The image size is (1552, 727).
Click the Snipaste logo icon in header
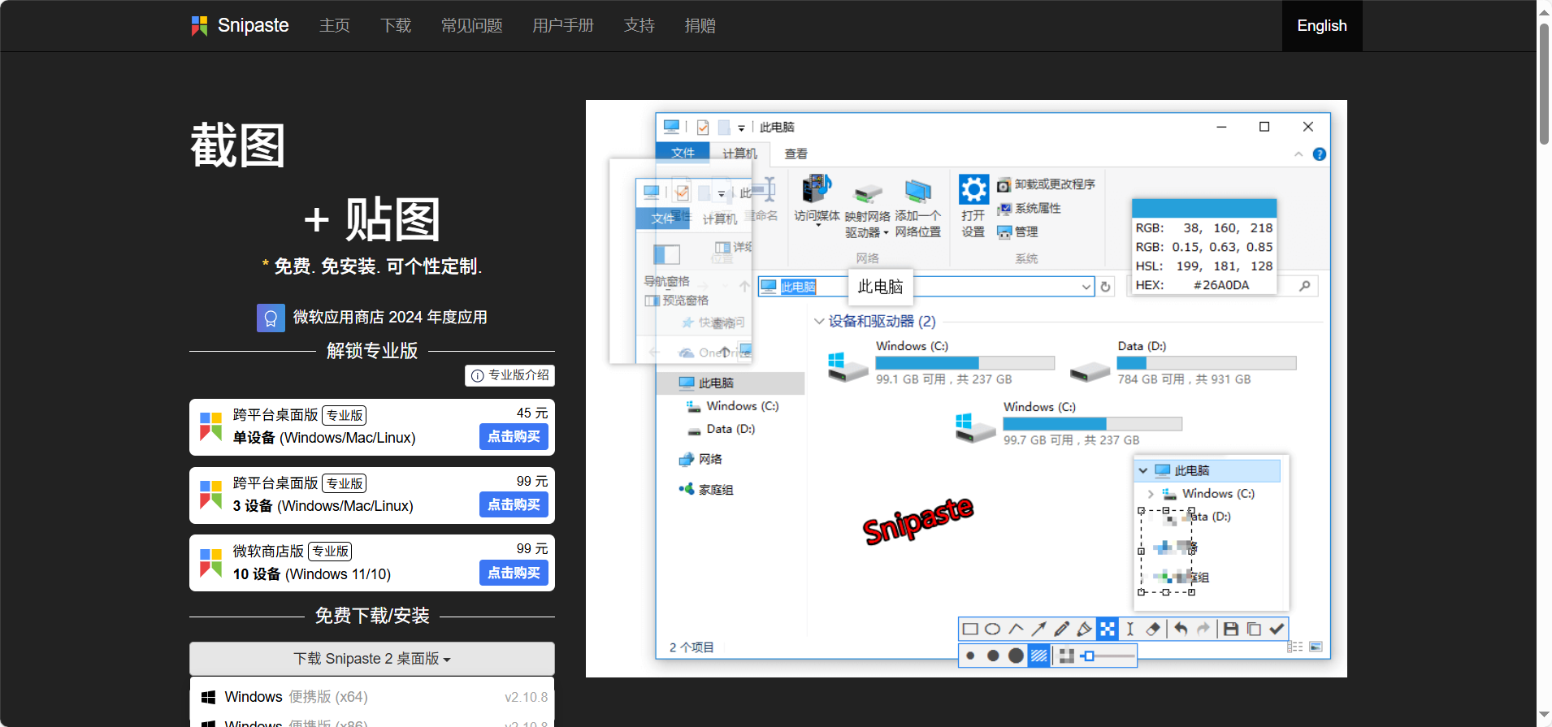pos(199,26)
